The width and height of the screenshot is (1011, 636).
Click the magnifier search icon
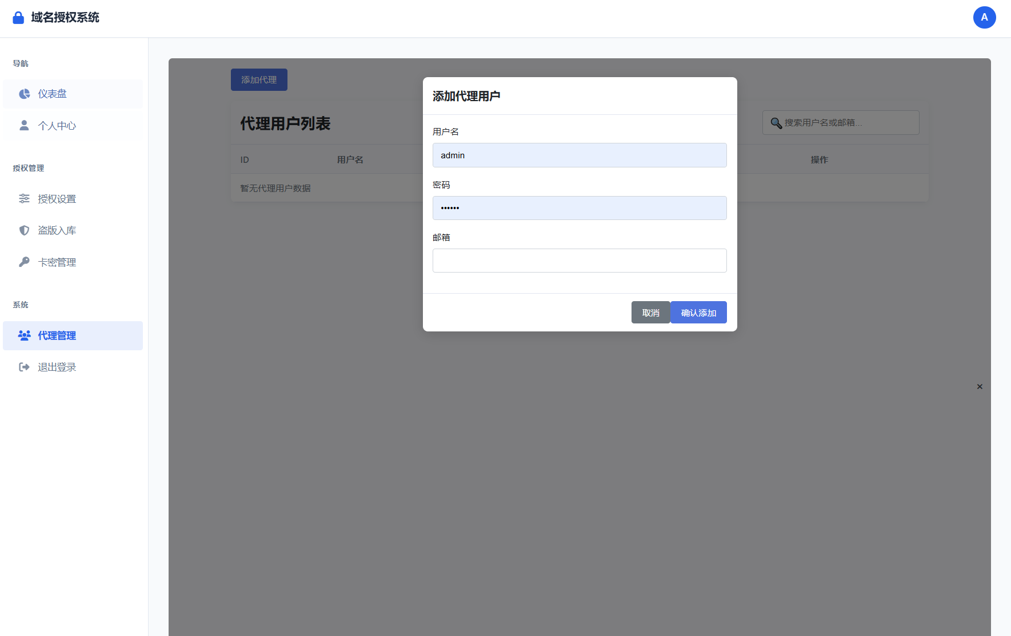point(776,123)
